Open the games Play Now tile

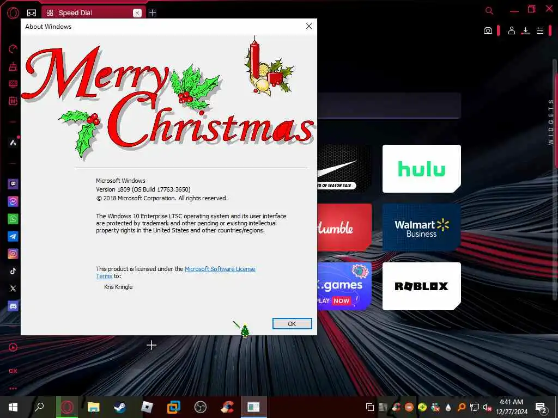[x=344, y=286]
